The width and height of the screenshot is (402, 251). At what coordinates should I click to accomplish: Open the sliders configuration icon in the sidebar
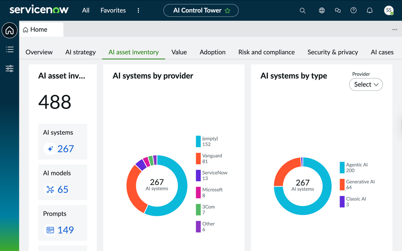click(x=9, y=68)
